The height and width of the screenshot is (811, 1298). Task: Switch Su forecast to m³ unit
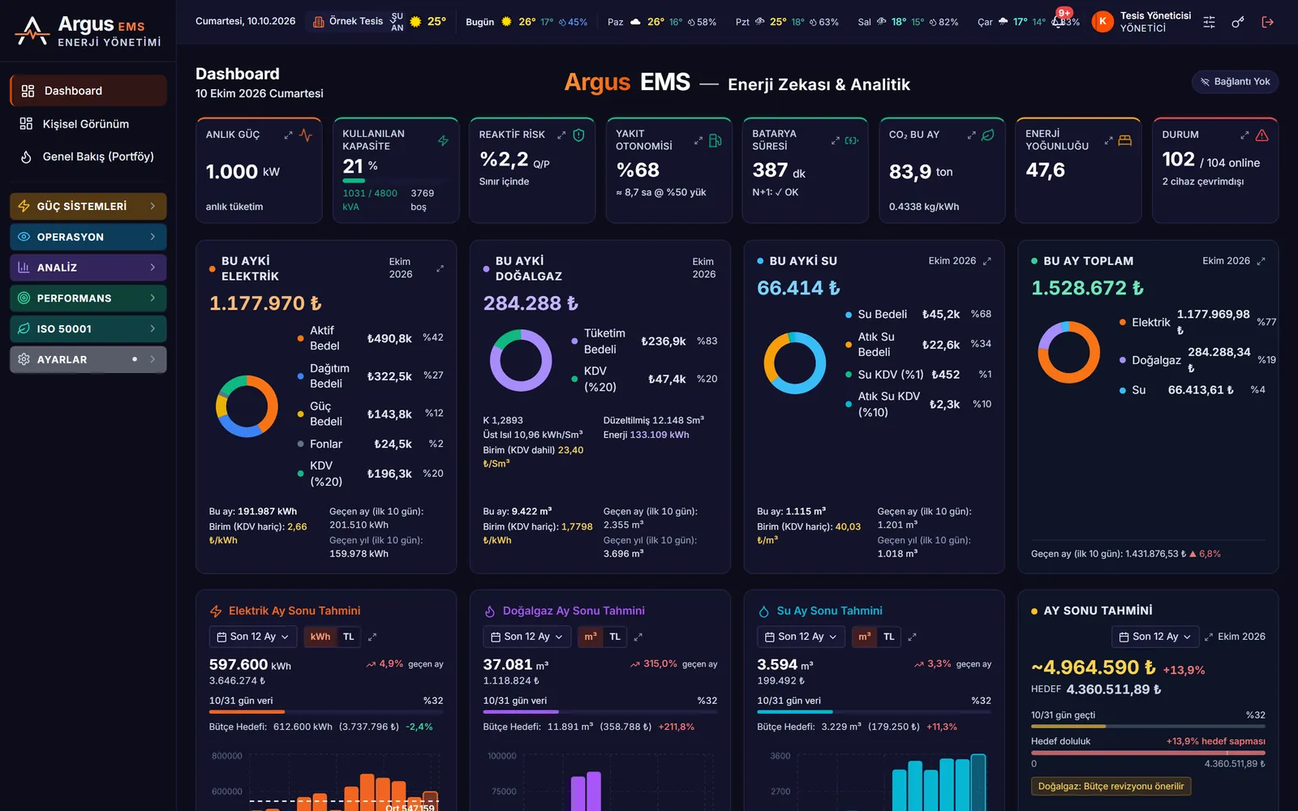click(x=865, y=637)
